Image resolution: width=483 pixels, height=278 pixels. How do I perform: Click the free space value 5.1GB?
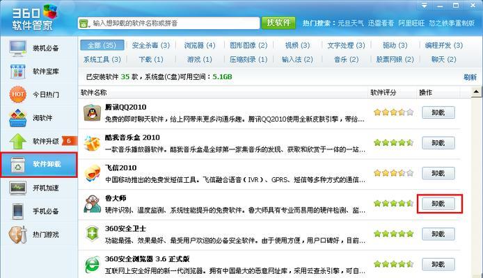click(222, 77)
